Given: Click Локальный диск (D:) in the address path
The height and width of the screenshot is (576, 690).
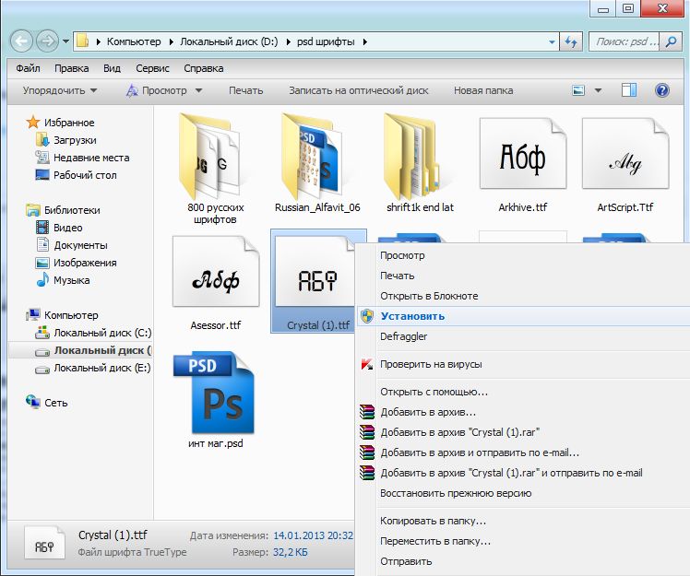Looking at the screenshot, I should click(229, 41).
